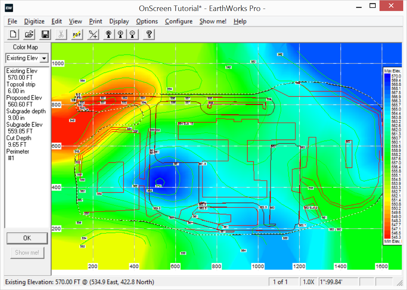Click the Color Map combo box showing Existing Elev

tap(27, 58)
